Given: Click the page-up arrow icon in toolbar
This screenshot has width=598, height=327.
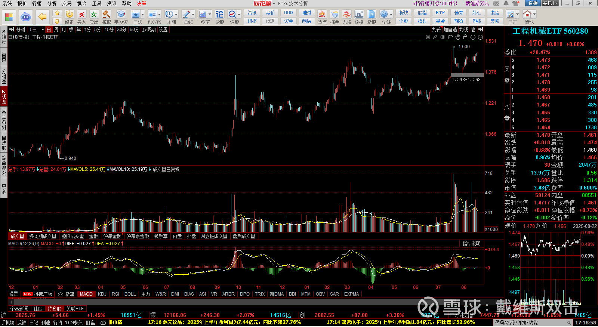Looking at the screenshot, I should coord(57,13).
